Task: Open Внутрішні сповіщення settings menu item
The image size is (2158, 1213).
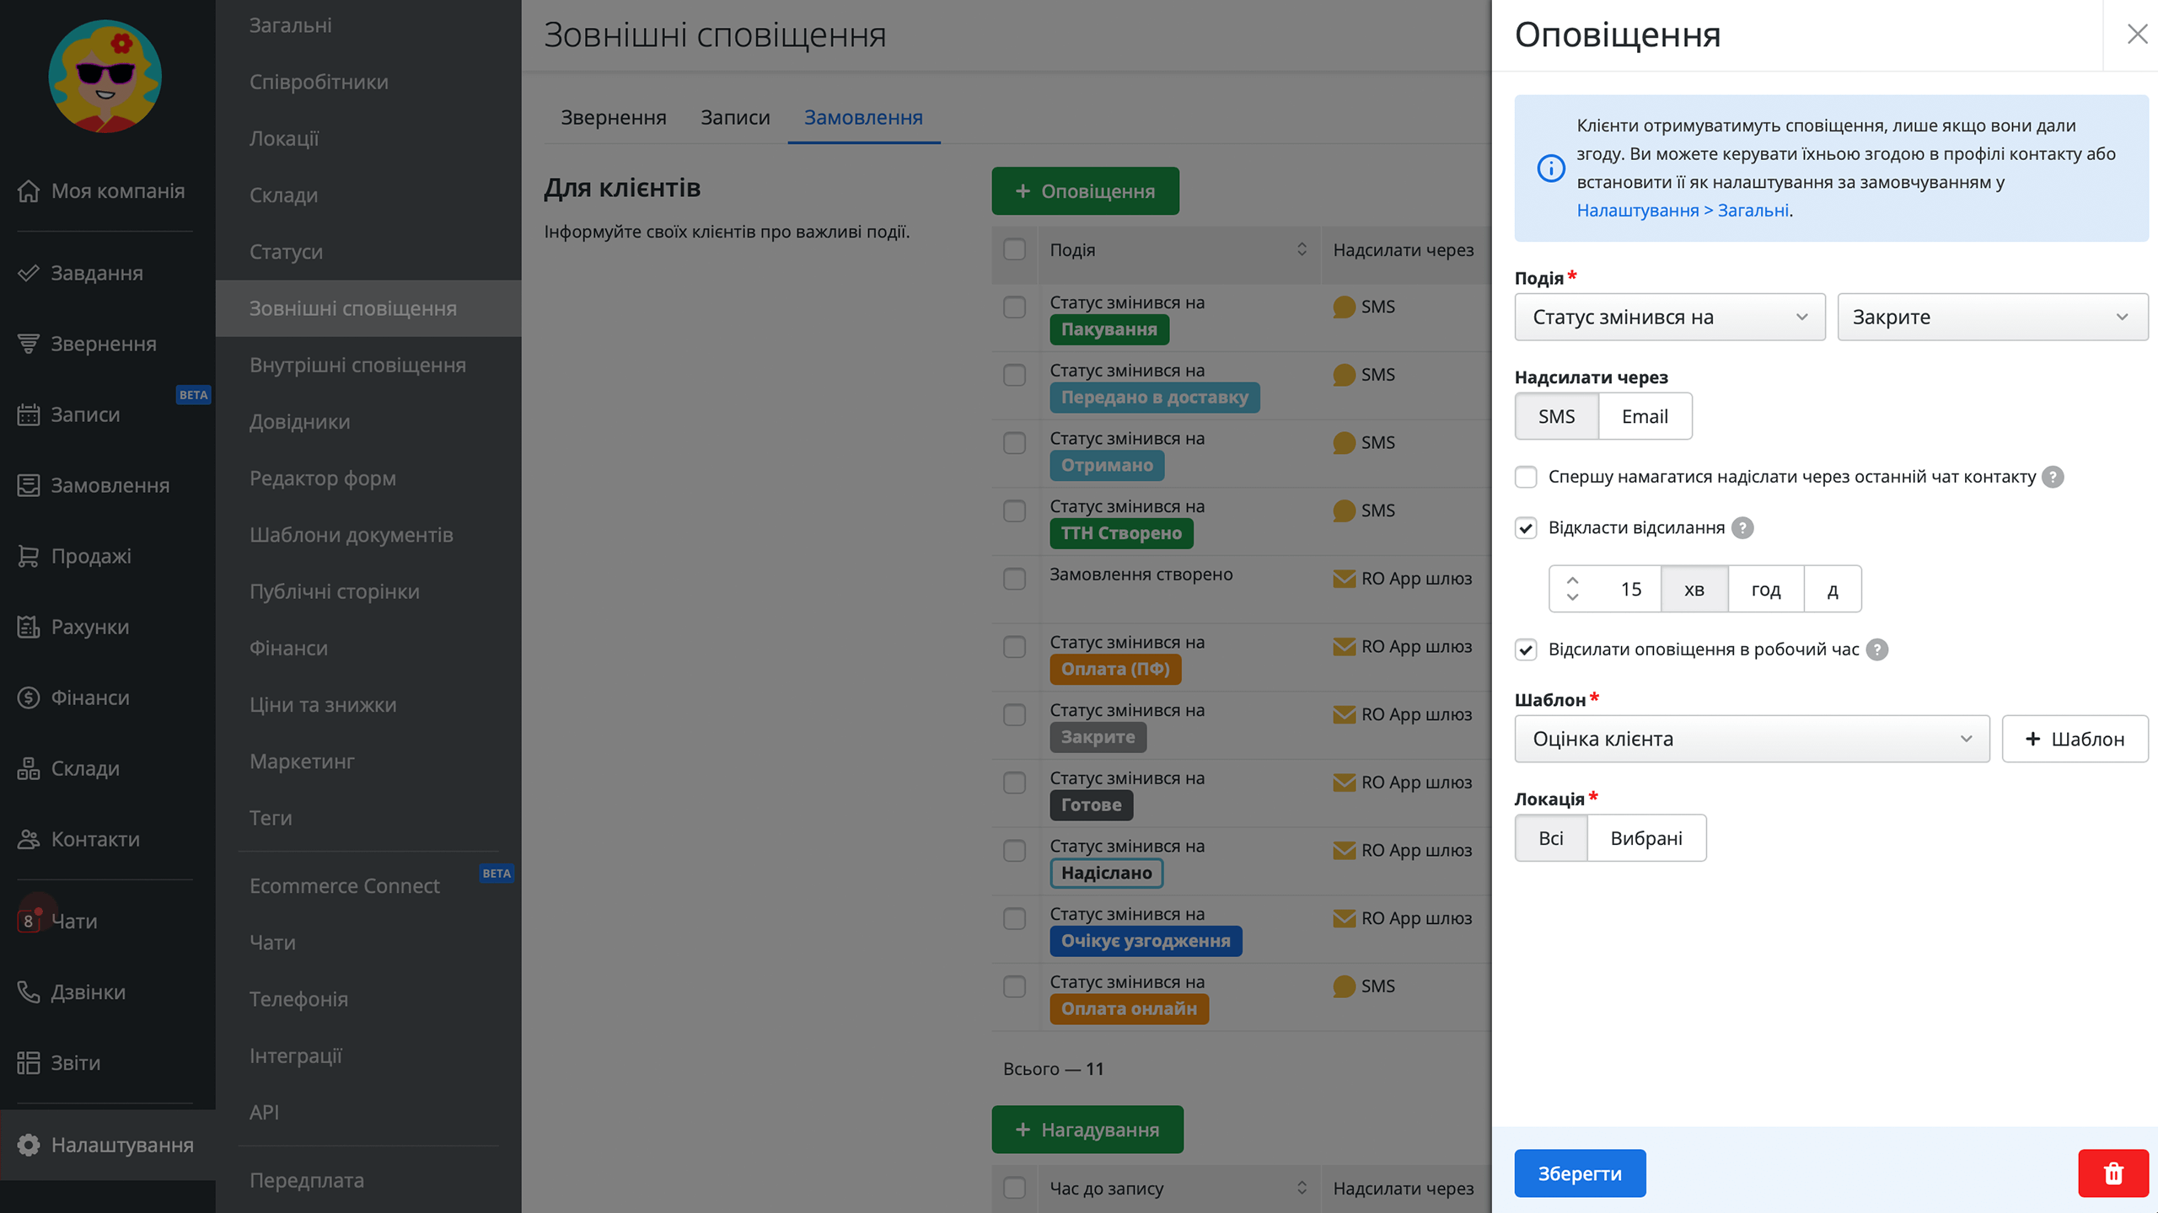Action: [x=357, y=365]
